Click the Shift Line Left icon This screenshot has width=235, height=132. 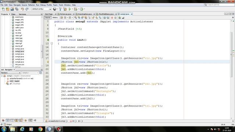point(104,18)
